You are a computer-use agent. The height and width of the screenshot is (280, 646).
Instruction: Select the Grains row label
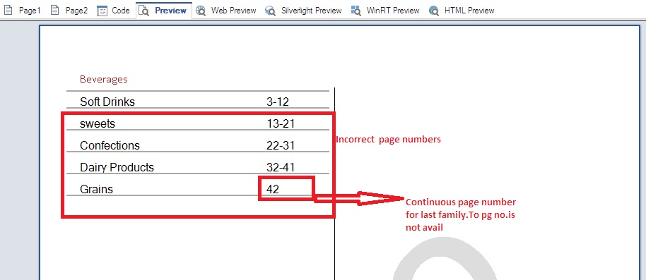(96, 189)
